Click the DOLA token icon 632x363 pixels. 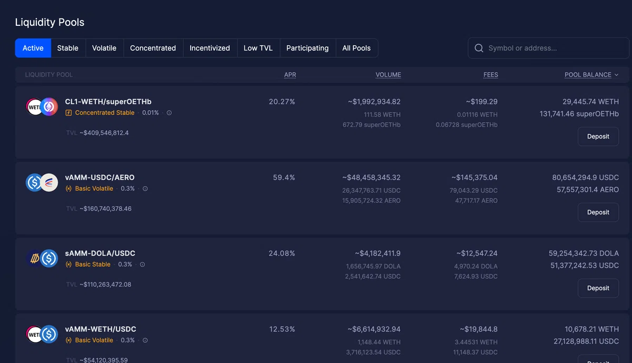pyautogui.click(x=34, y=259)
